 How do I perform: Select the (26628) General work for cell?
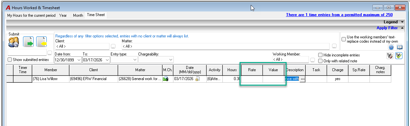(140, 79)
